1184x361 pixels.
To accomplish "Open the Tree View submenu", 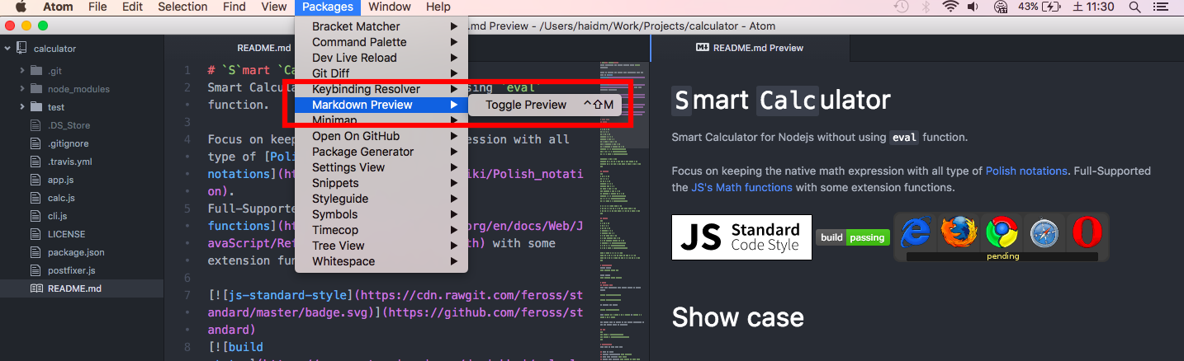I will 381,246.
